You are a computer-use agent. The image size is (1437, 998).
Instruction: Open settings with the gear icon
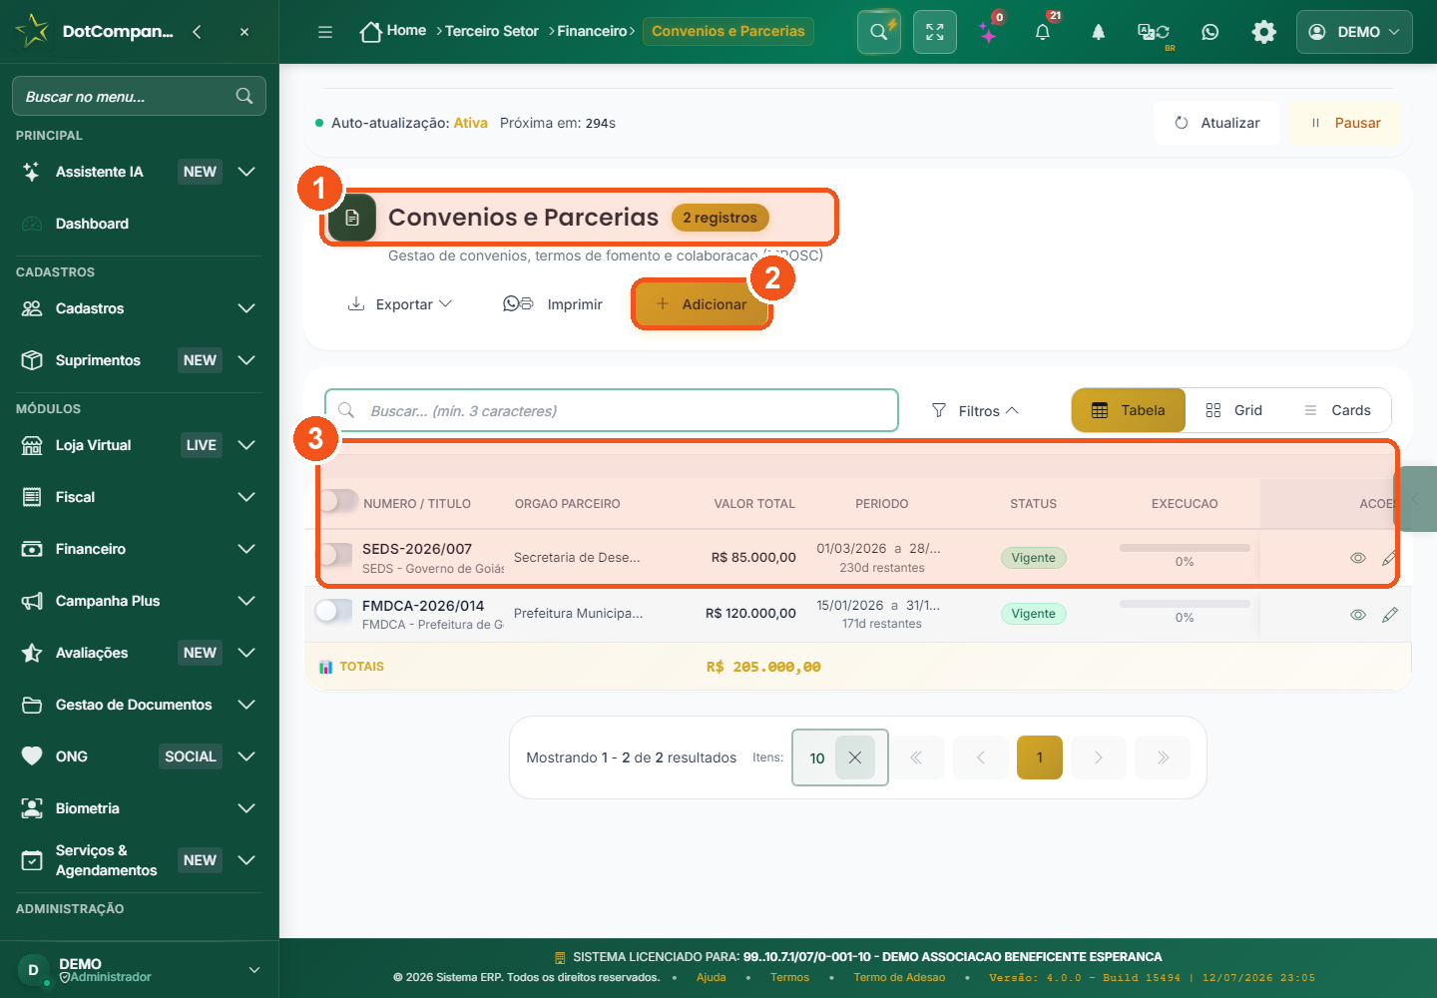pos(1264,32)
